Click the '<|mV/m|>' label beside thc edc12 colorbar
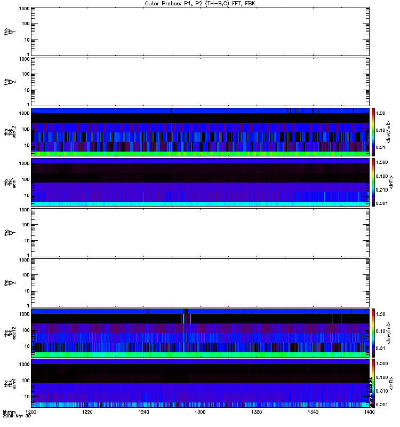This screenshot has height=427, width=400. pos(388,333)
